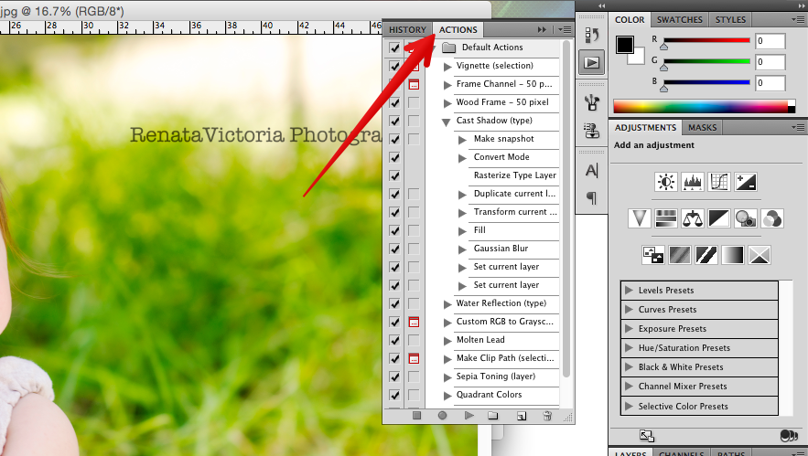The image size is (808, 456).
Task: Switch to the Masks tab
Action: (703, 127)
